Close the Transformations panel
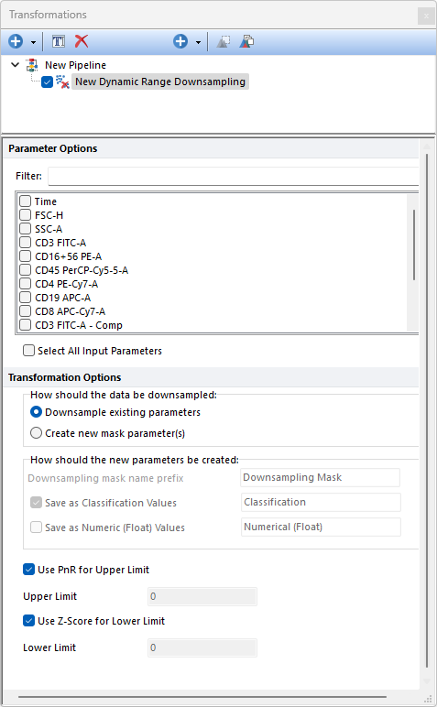This screenshot has height=707, width=437. (x=426, y=16)
